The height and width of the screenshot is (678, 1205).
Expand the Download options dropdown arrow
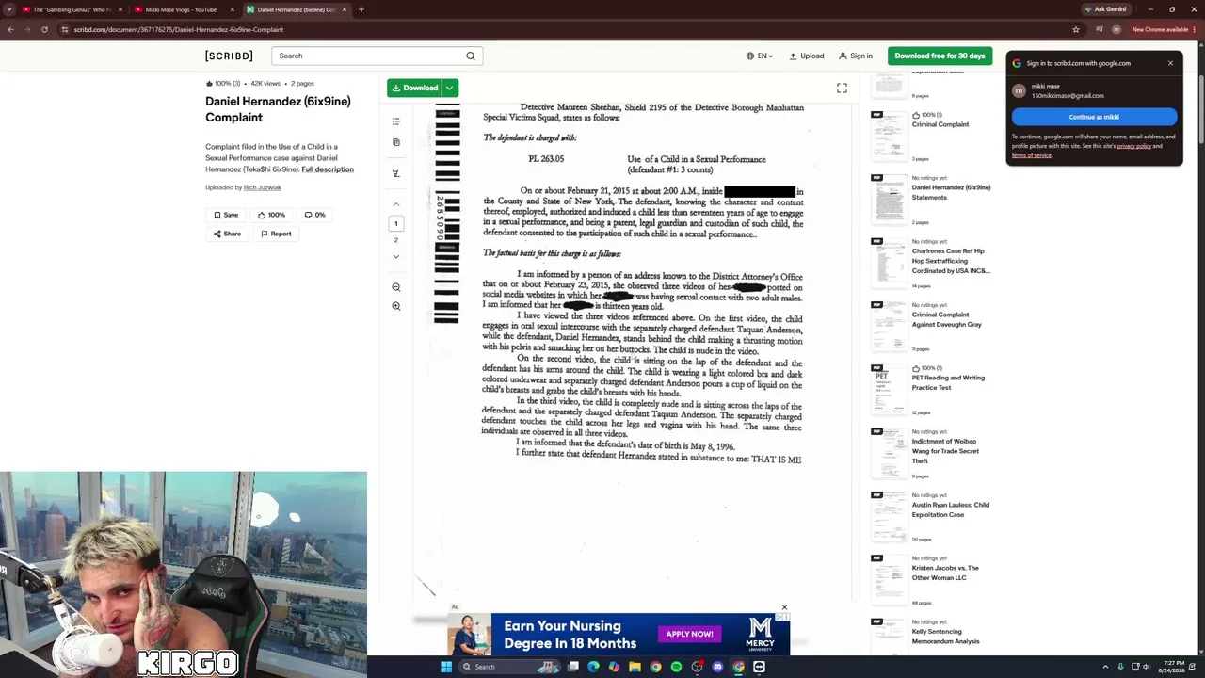point(450,88)
